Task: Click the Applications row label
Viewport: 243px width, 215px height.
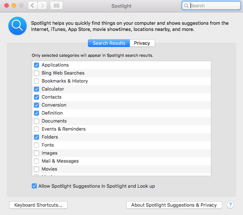Action: [55, 65]
